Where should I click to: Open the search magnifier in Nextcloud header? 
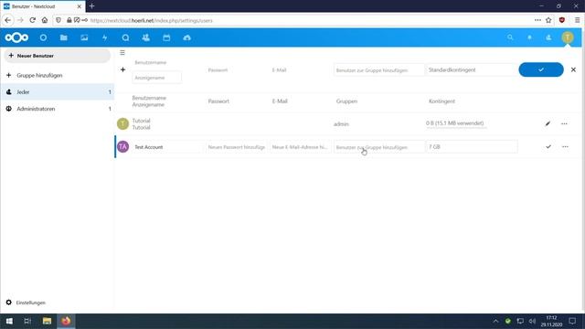coord(510,37)
